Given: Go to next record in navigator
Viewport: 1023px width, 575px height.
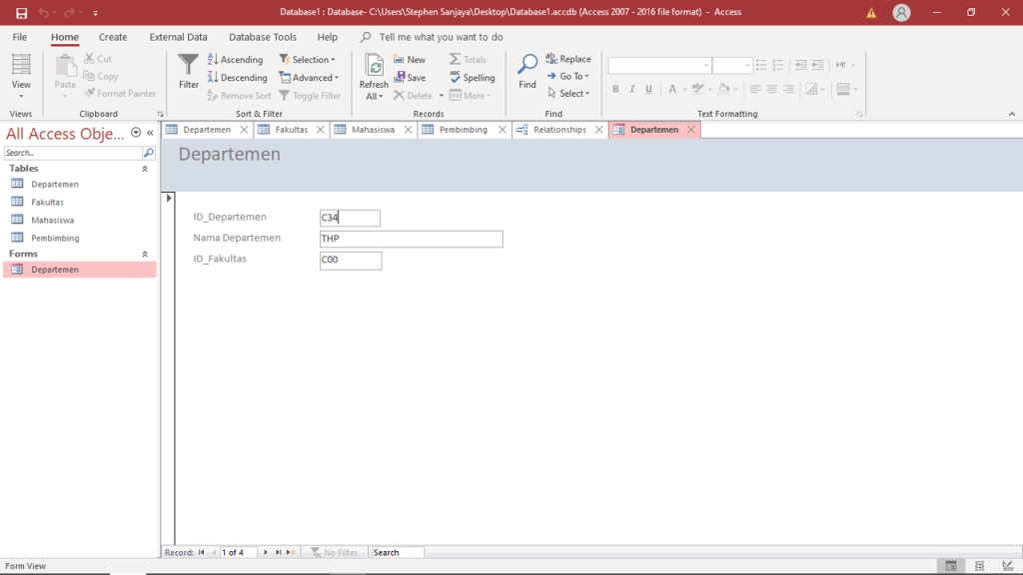Looking at the screenshot, I should (x=266, y=552).
